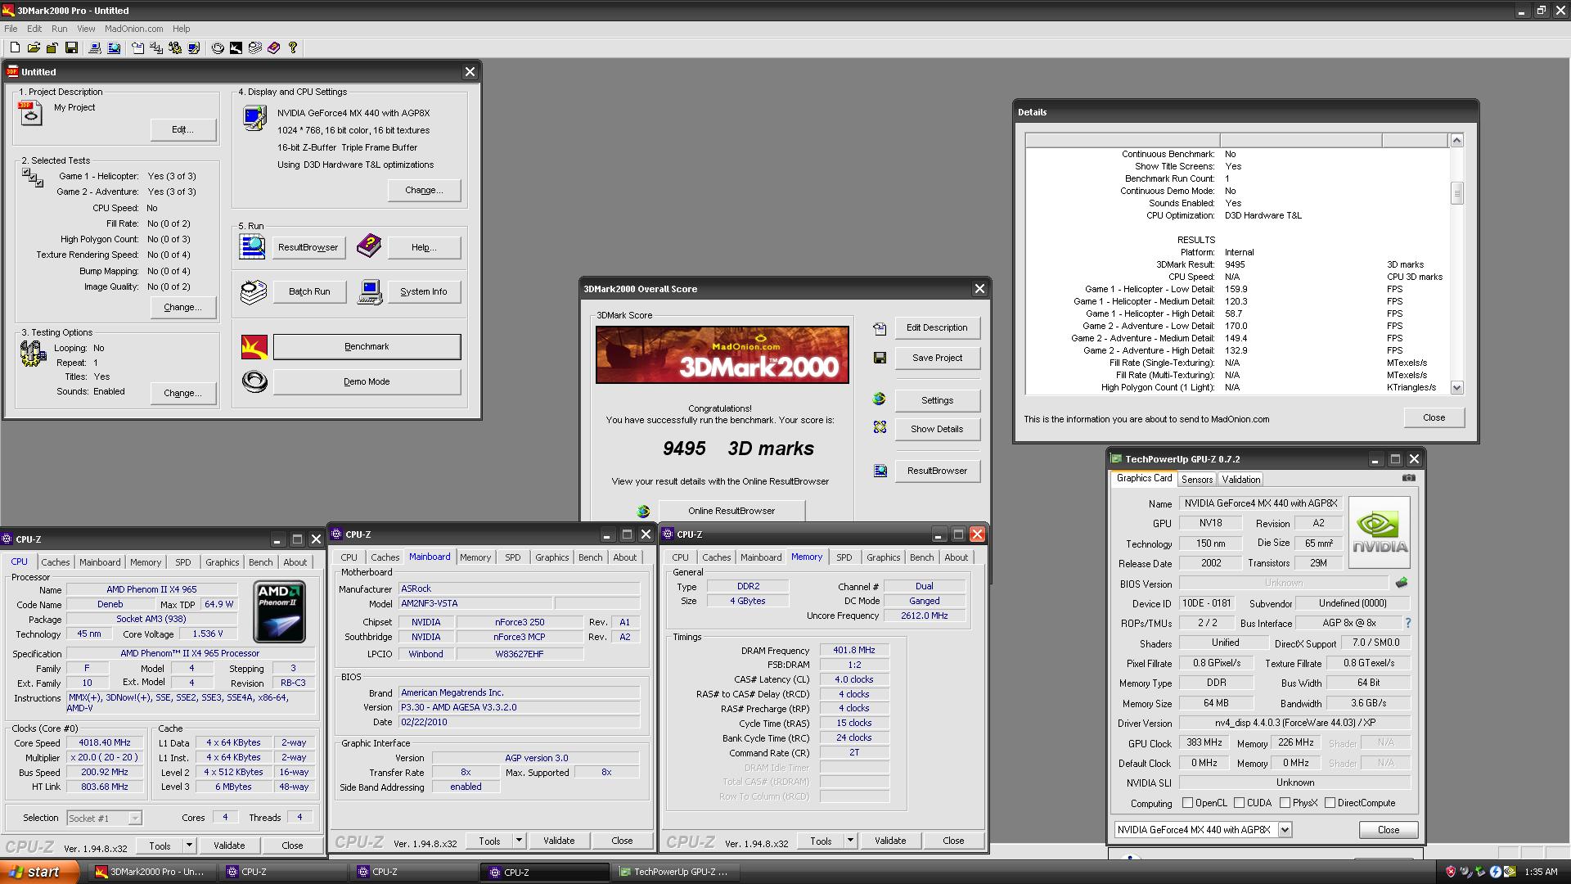Click the Display settings monitor toolbar icon
The height and width of the screenshot is (884, 1571).
tap(194, 47)
